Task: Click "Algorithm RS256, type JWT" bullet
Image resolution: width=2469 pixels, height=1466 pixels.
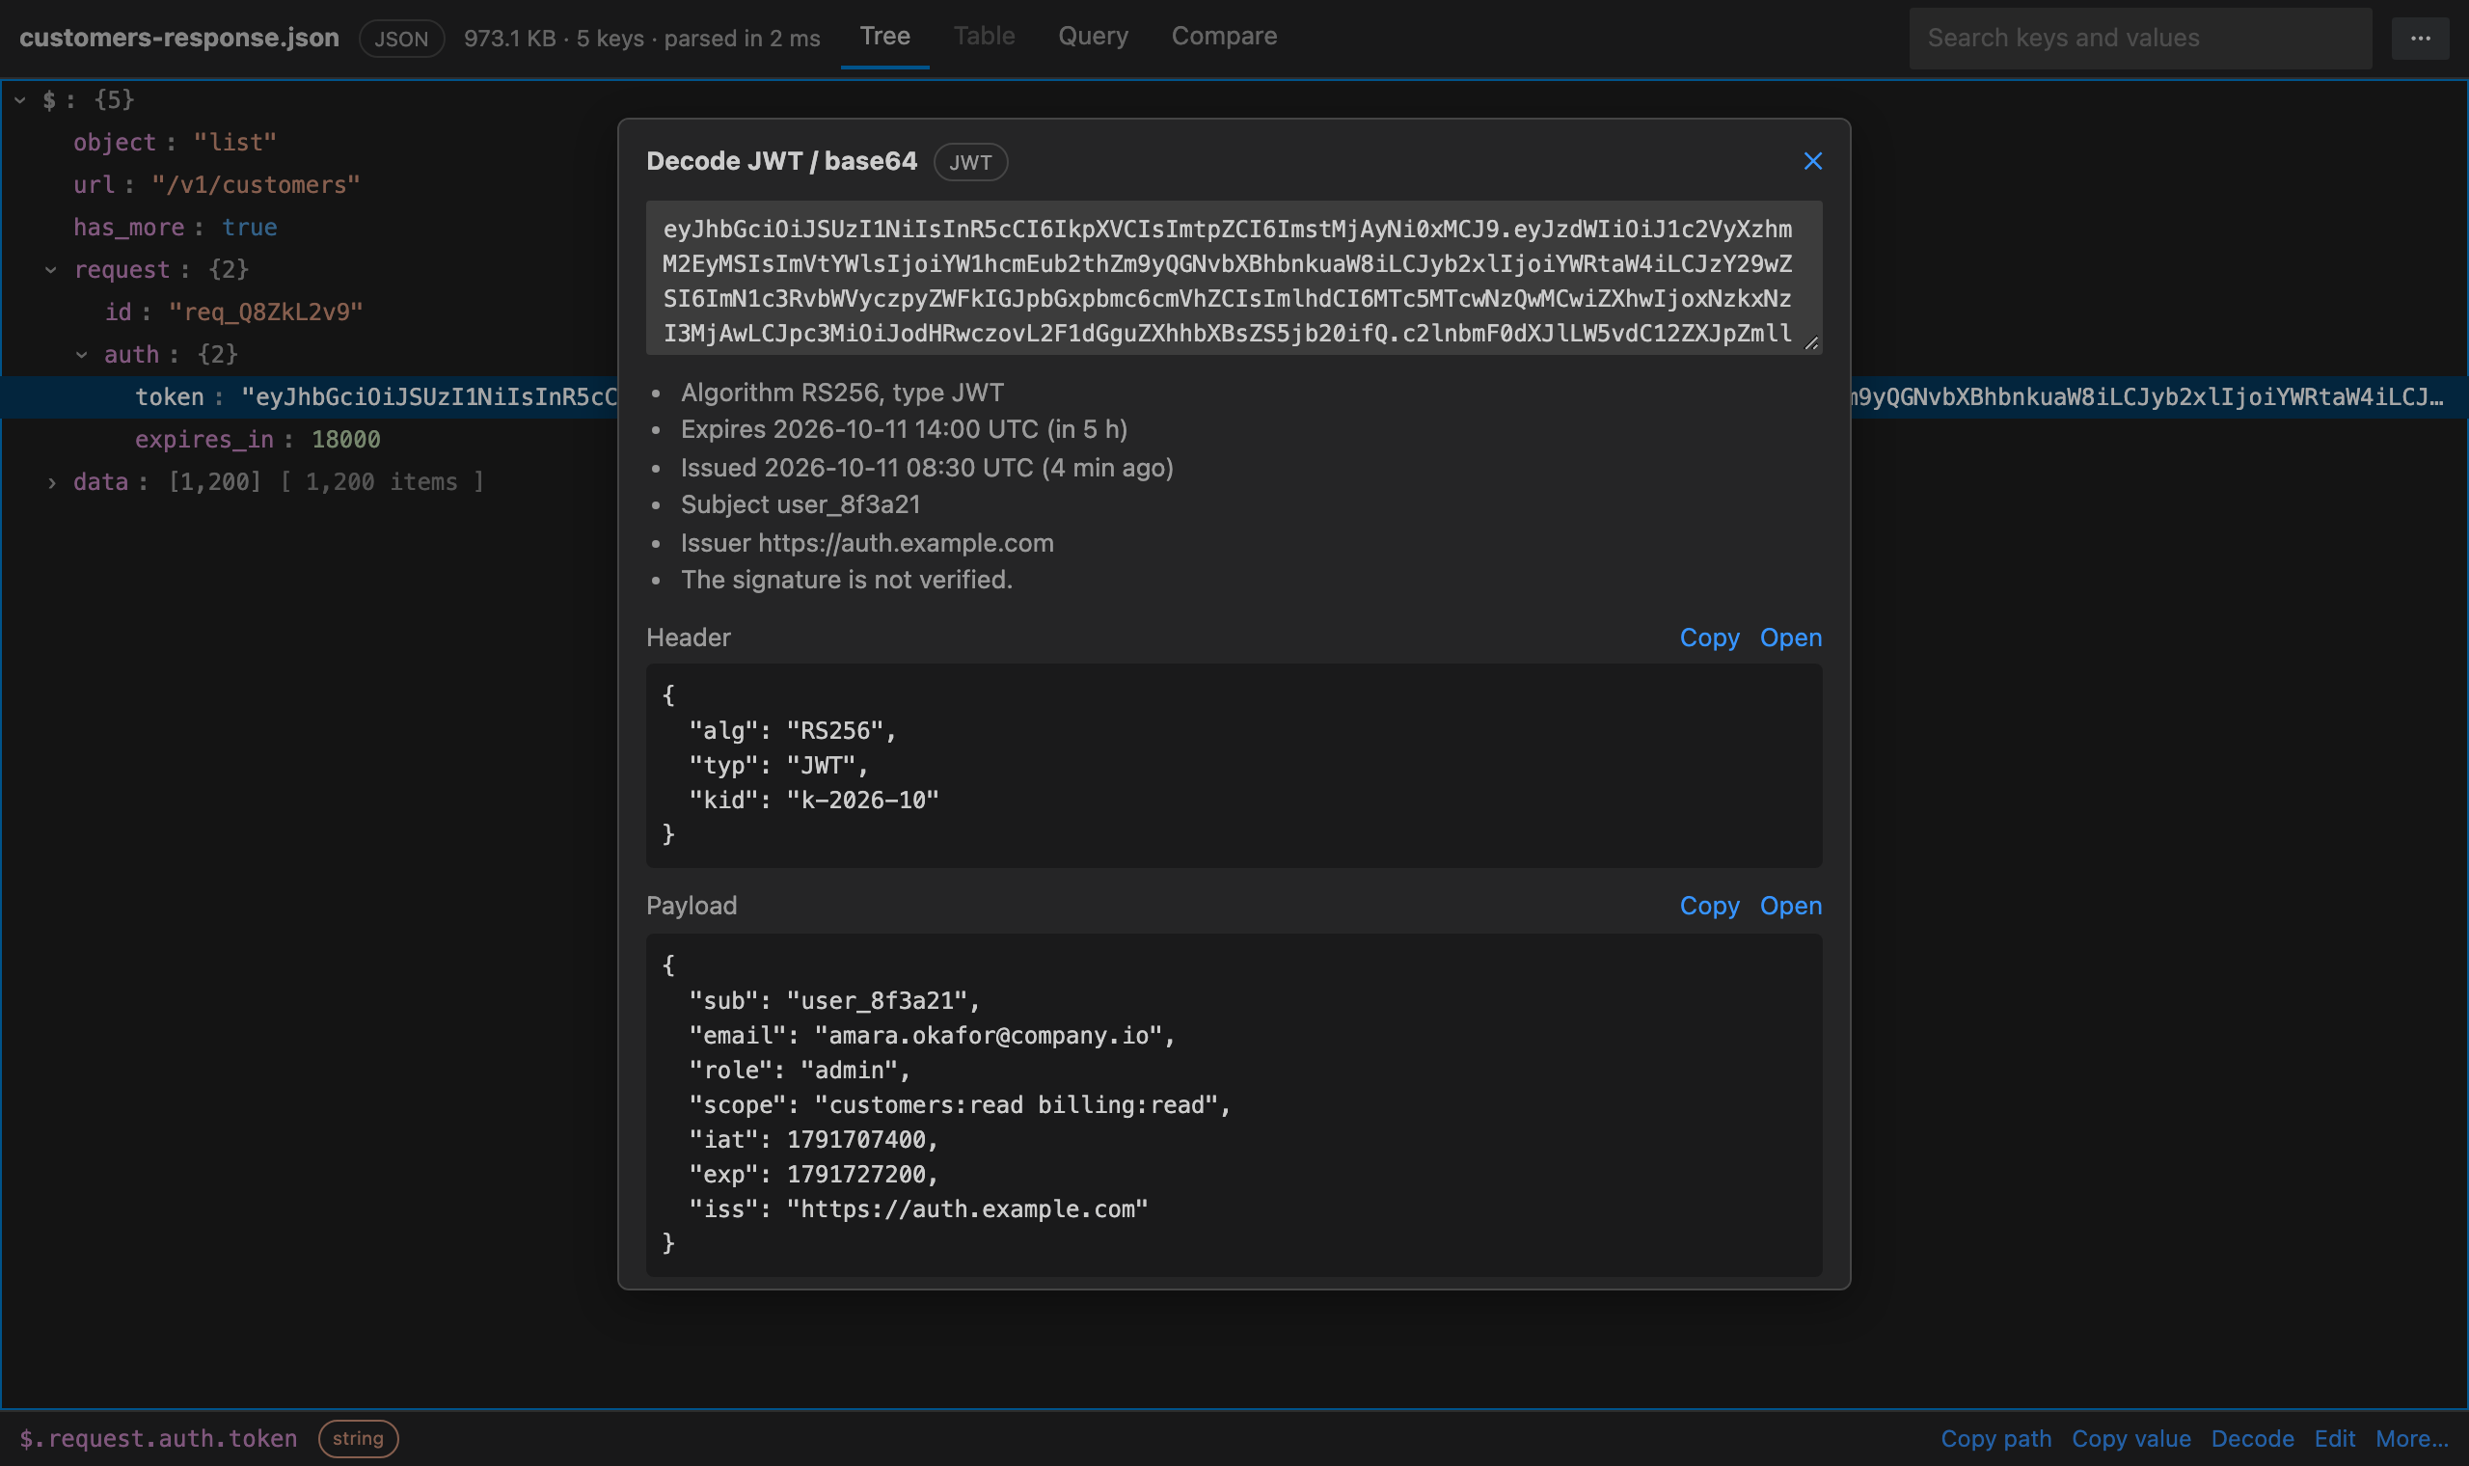Action: [x=841, y=394]
